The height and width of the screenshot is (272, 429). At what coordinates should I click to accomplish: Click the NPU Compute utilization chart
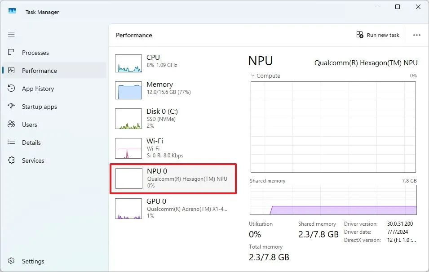pyautogui.click(x=332, y=127)
